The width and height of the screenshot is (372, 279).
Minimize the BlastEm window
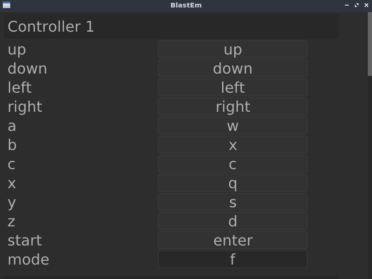click(347, 5)
